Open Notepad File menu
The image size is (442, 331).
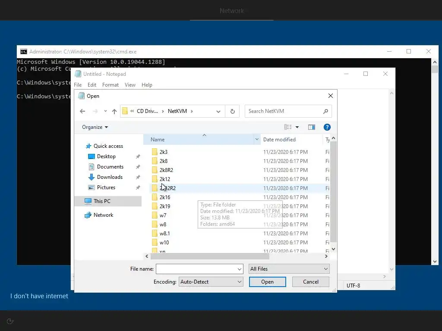click(x=78, y=85)
